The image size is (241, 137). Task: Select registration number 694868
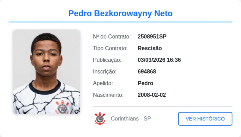pos(147,71)
